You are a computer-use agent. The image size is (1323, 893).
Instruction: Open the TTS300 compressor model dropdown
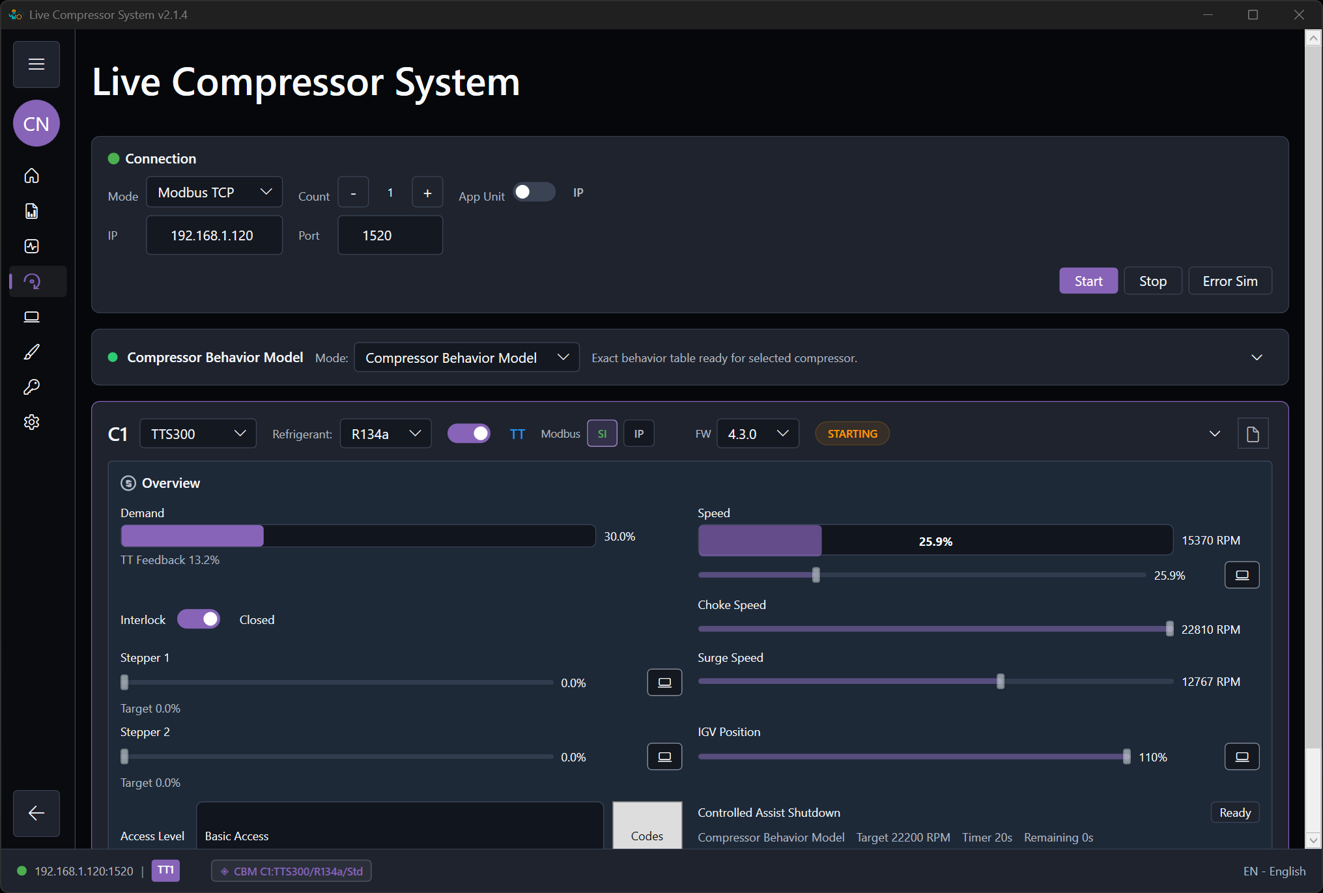pos(198,434)
